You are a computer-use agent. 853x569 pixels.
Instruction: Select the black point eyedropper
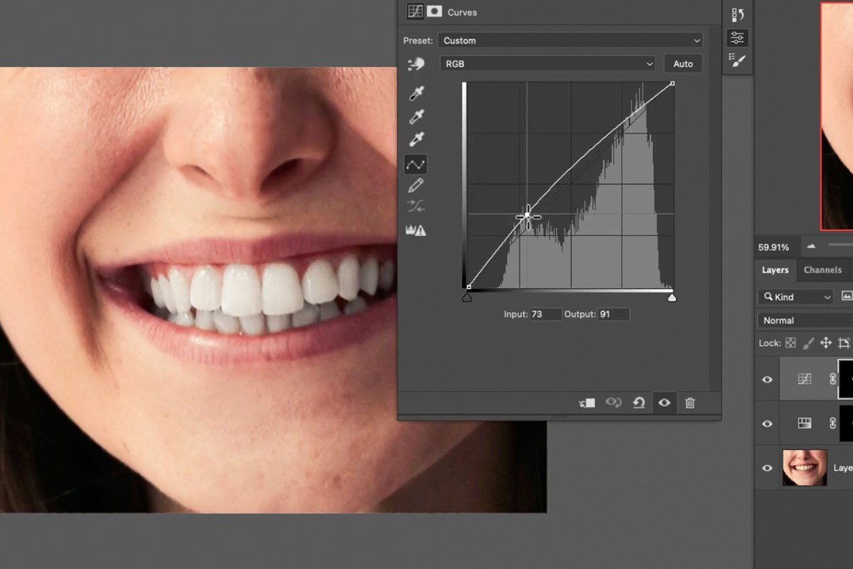417,93
